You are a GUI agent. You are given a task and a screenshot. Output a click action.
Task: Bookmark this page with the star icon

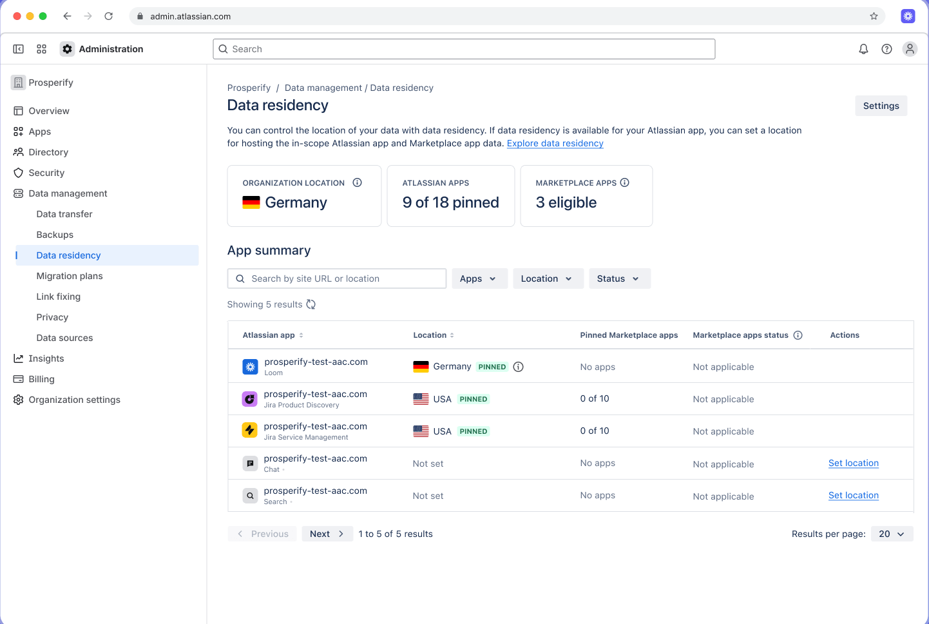[x=874, y=16]
